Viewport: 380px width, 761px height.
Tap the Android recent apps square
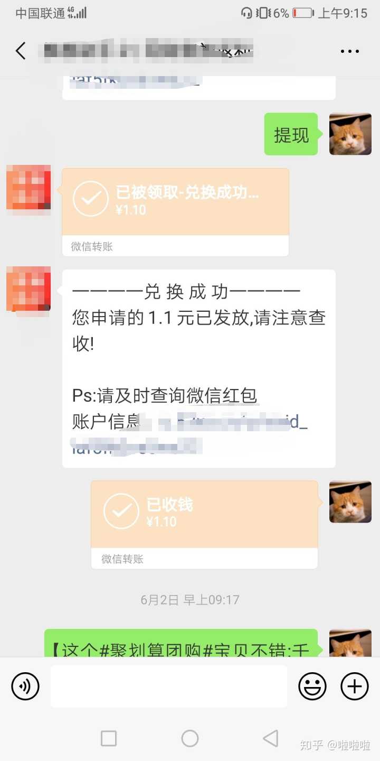(109, 738)
